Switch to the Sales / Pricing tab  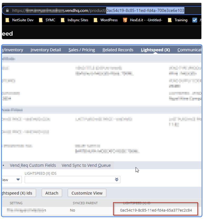[82, 50]
